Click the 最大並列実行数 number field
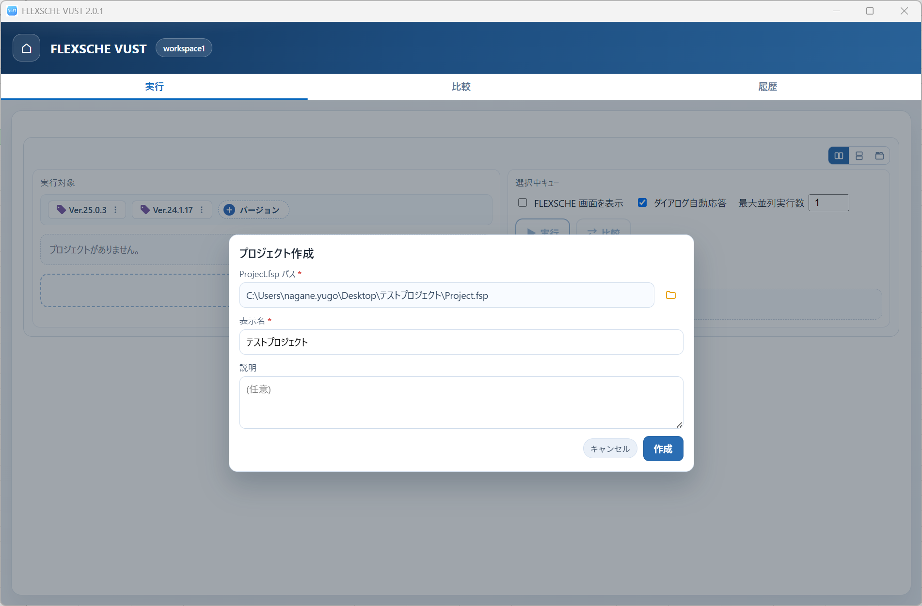The height and width of the screenshot is (606, 922). click(829, 202)
